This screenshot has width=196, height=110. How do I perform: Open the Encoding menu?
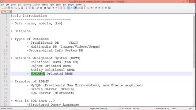(27, 5)
